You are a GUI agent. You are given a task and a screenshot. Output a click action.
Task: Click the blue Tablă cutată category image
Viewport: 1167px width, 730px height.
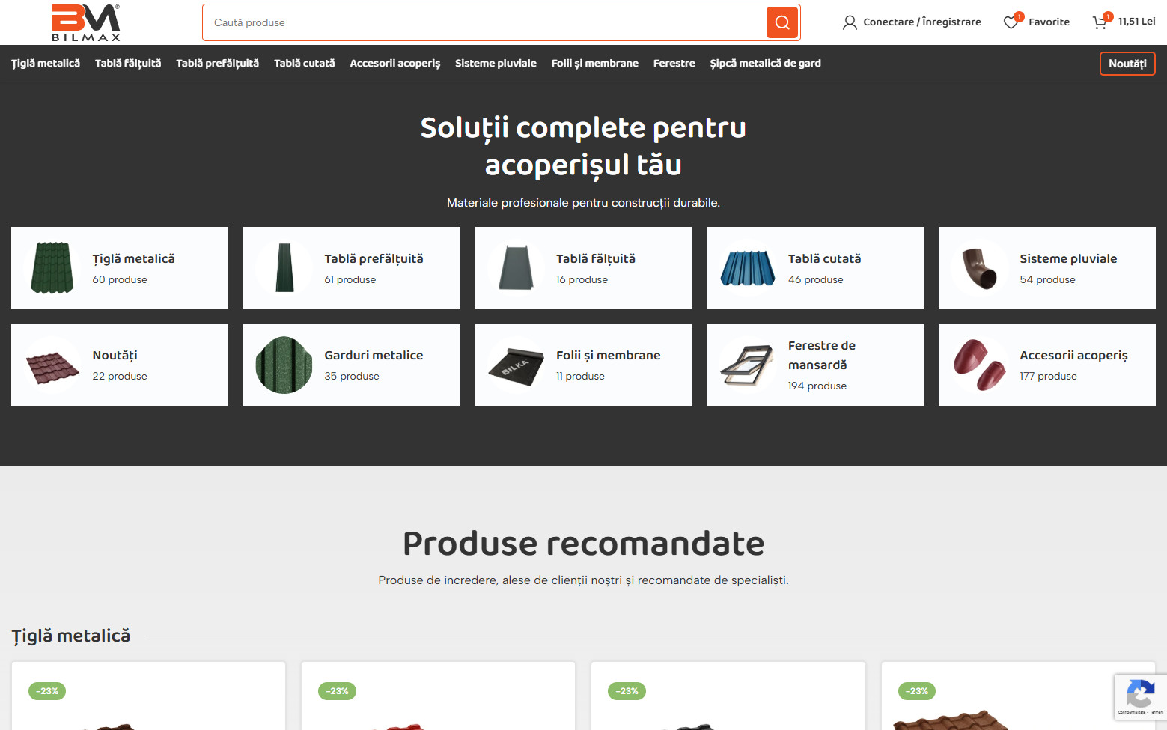pyautogui.click(x=747, y=268)
